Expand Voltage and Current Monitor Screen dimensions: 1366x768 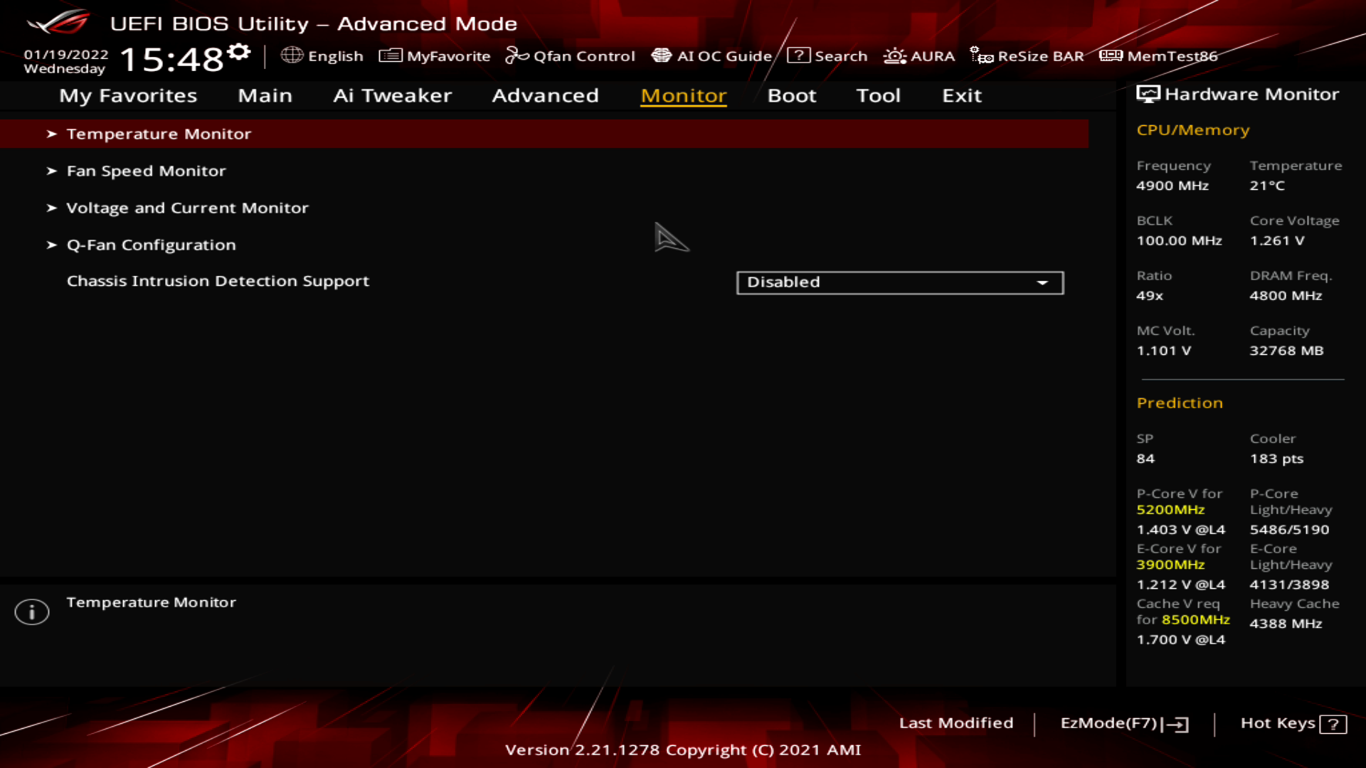[x=188, y=207]
